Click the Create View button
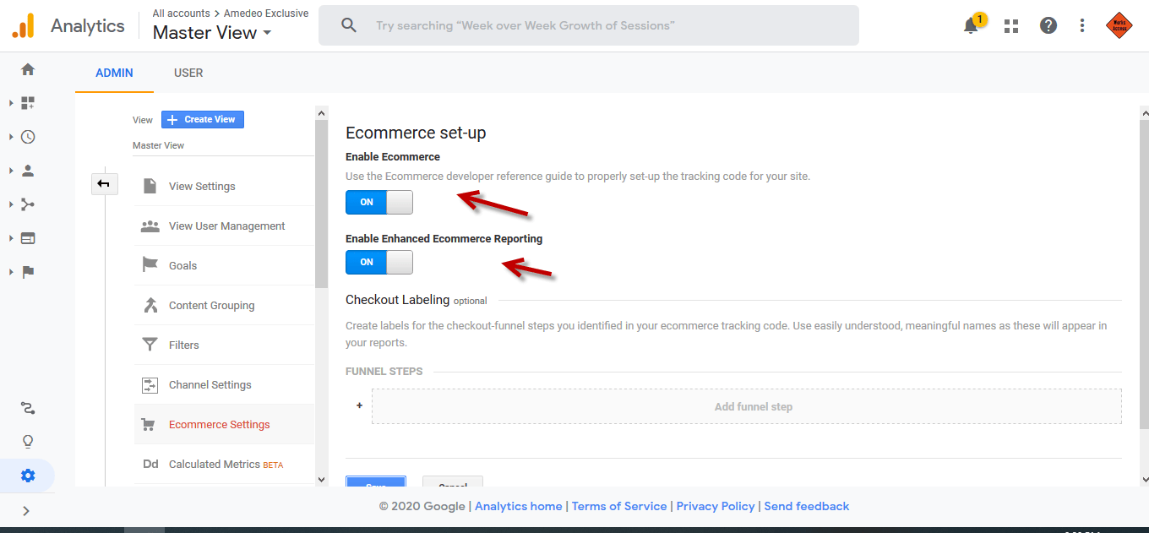 pos(202,119)
